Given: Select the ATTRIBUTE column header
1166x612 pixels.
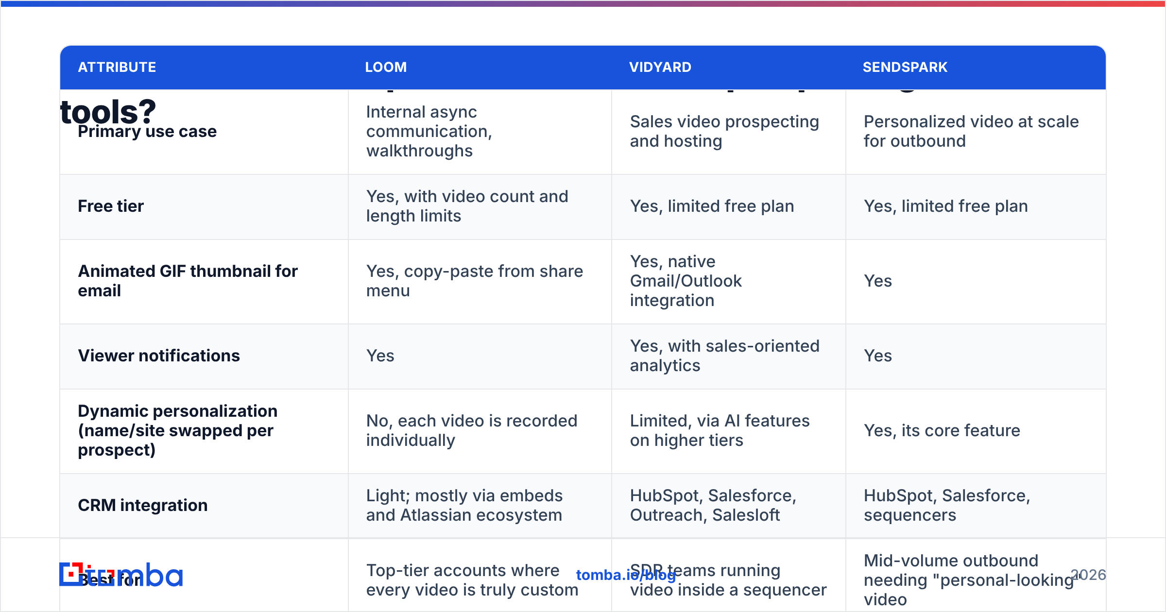Looking at the screenshot, I should [117, 67].
